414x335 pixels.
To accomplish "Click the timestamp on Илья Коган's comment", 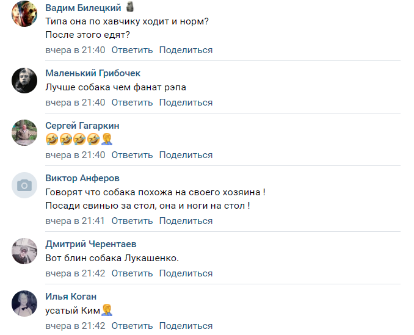I will 75,326.
